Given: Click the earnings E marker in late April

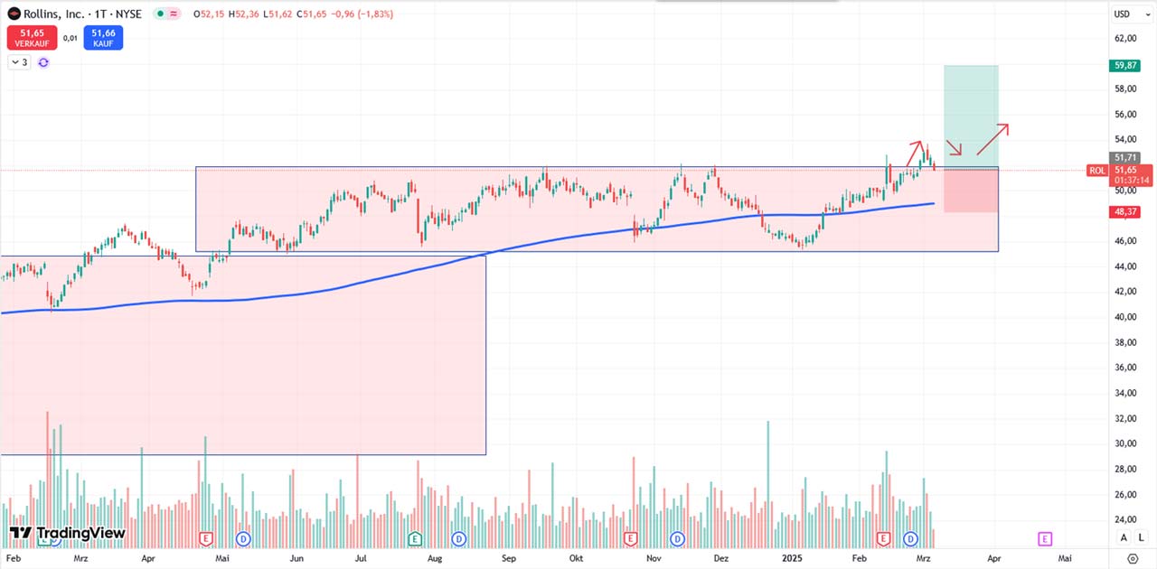Looking at the screenshot, I should (x=205, y=539).
